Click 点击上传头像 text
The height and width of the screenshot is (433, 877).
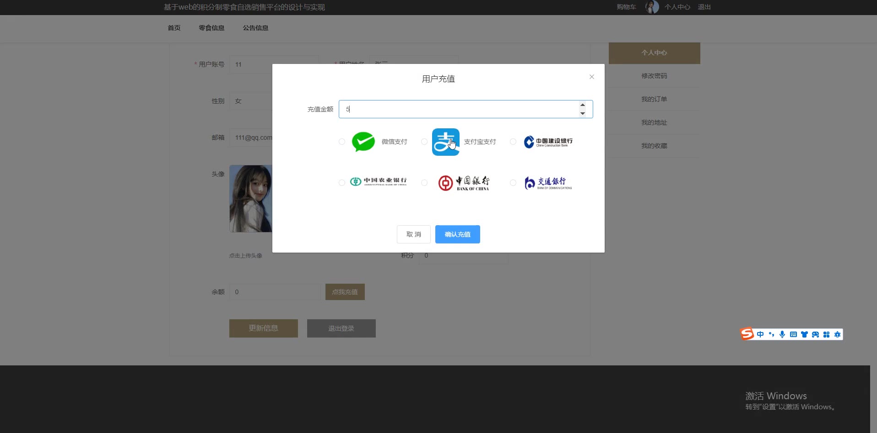coord(246,256)
